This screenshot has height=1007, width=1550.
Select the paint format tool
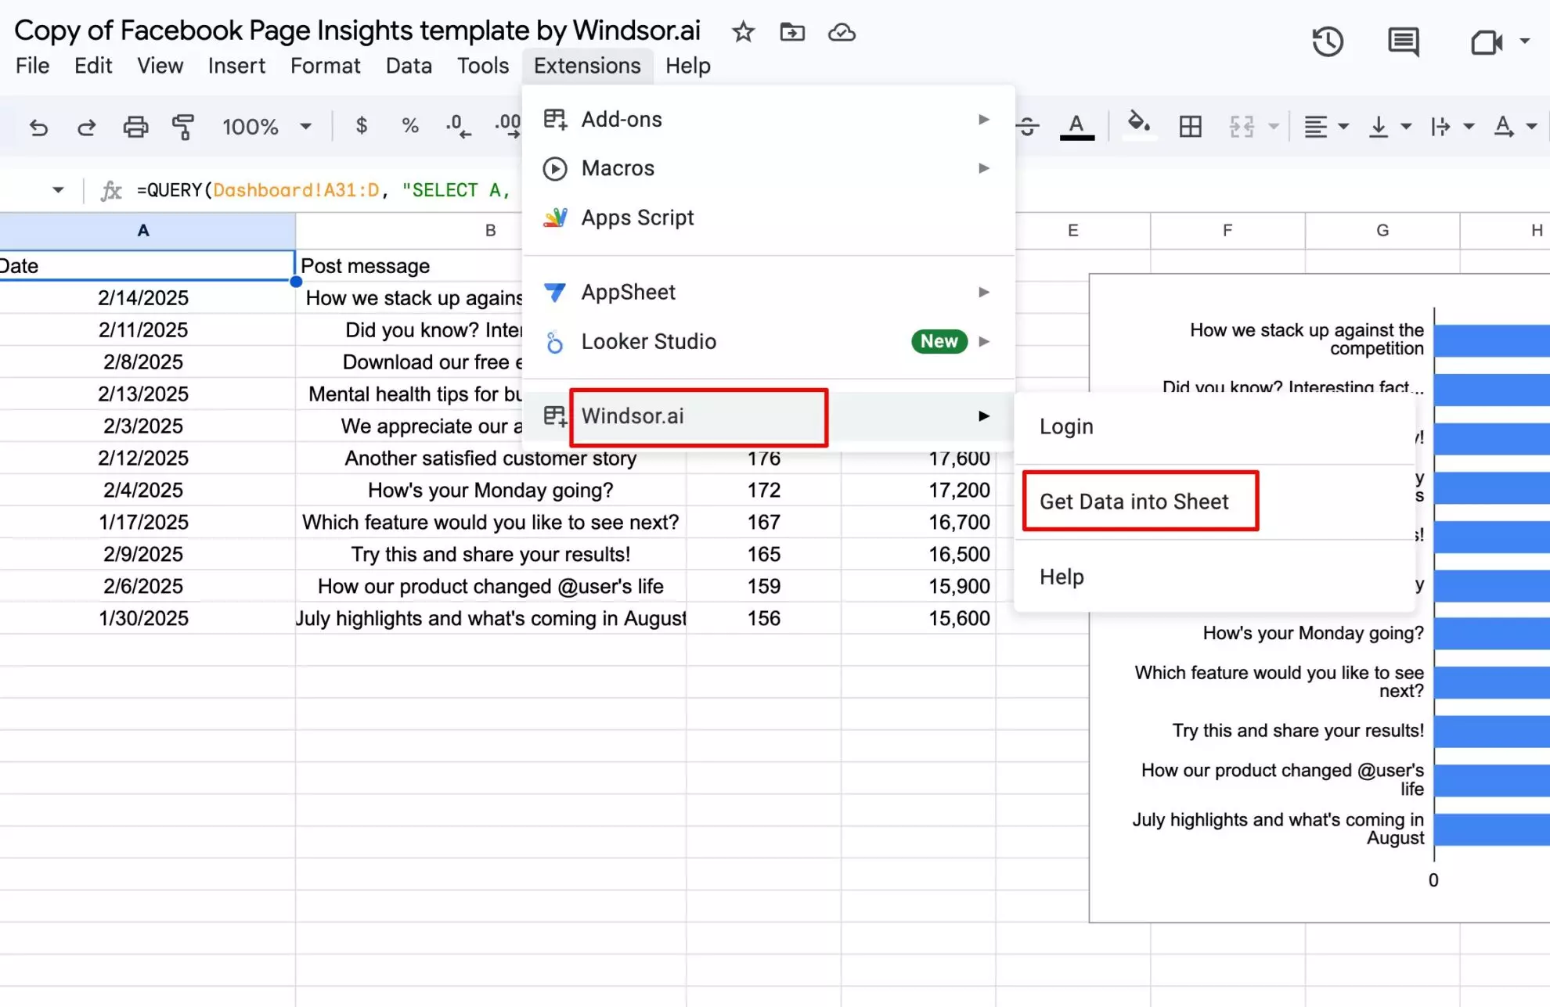coord(183,126)
